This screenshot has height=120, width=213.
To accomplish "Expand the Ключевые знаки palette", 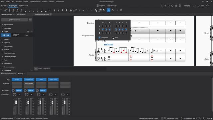I will pyautogui.click(x=2, y=53).
